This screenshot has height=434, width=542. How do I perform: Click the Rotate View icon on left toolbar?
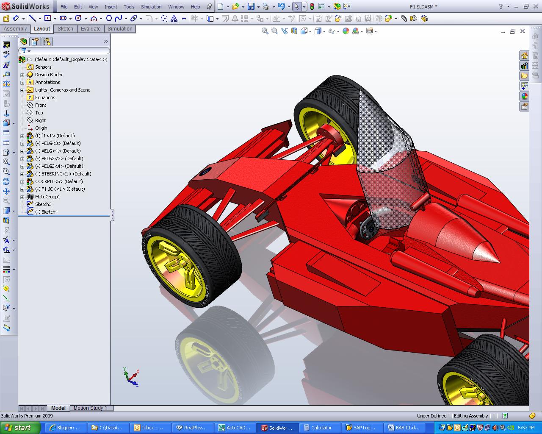point(6,181)
